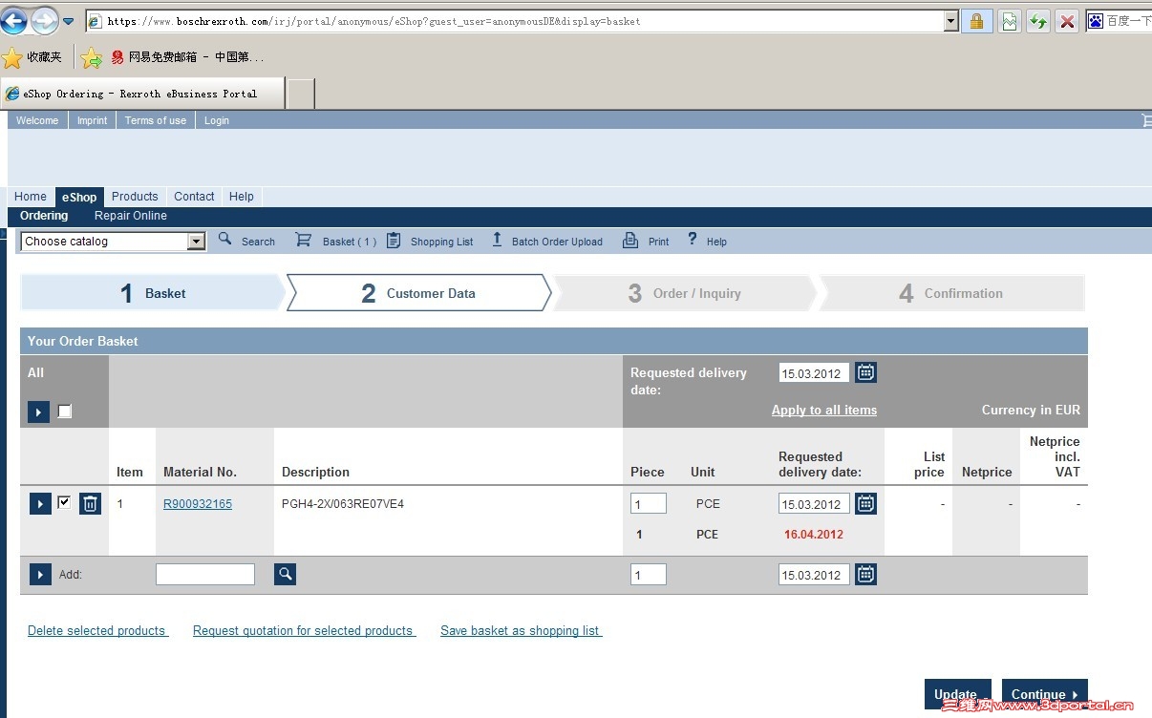
Task: Click Delete selected products link
Action: coord(98,631)
